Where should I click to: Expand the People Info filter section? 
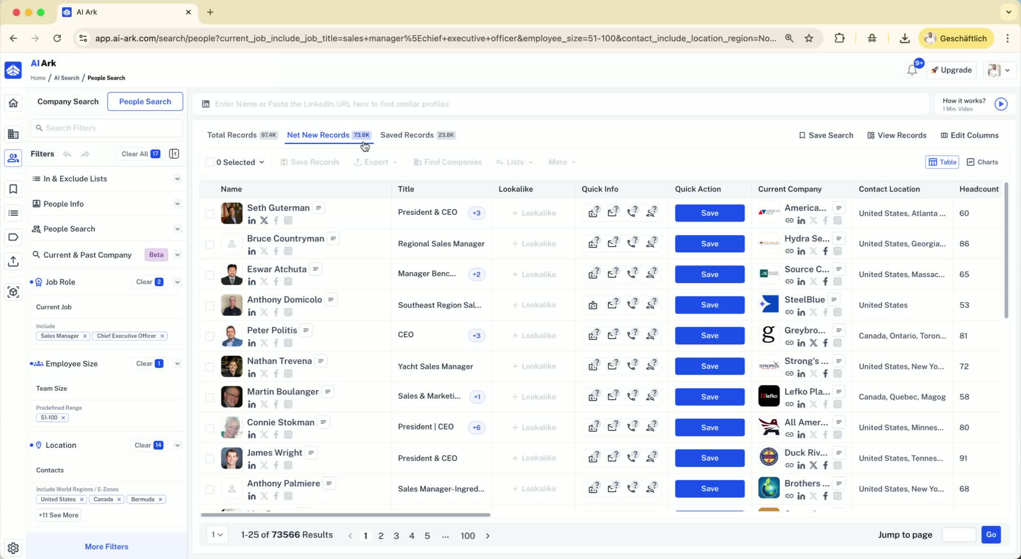point(177,204)
